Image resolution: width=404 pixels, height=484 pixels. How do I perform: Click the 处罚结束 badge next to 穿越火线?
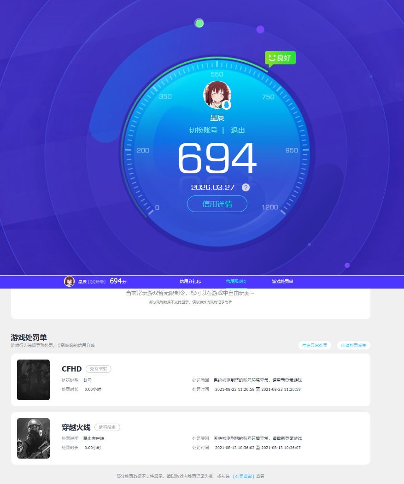[107, 427]
